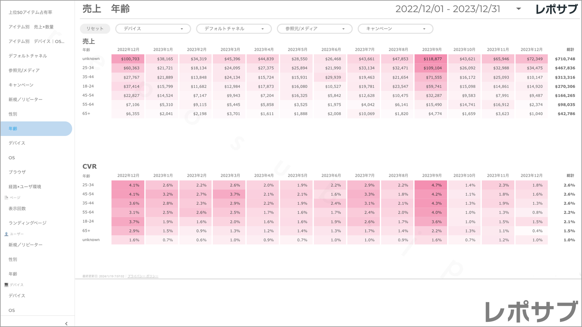The height and width of the screenshot is (327, 582).
Task: Click the ユーザー section person icon
Action: click(x=6, y=234)
